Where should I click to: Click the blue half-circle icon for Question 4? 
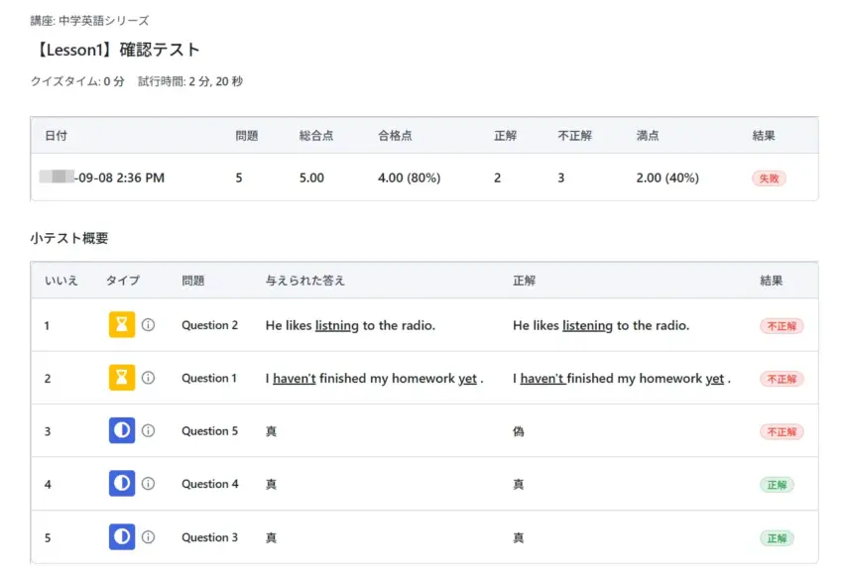pos(121,484)
